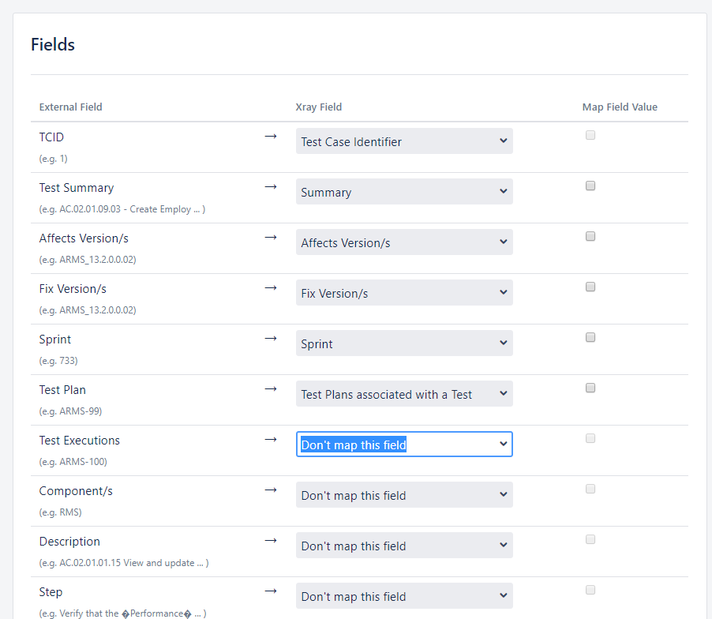Open the Fix Version/s Xray dropdown
This screenshot has height=619, width=712.
404,293
